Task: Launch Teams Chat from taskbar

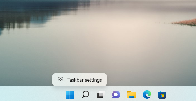Action: tap(116, 95)
